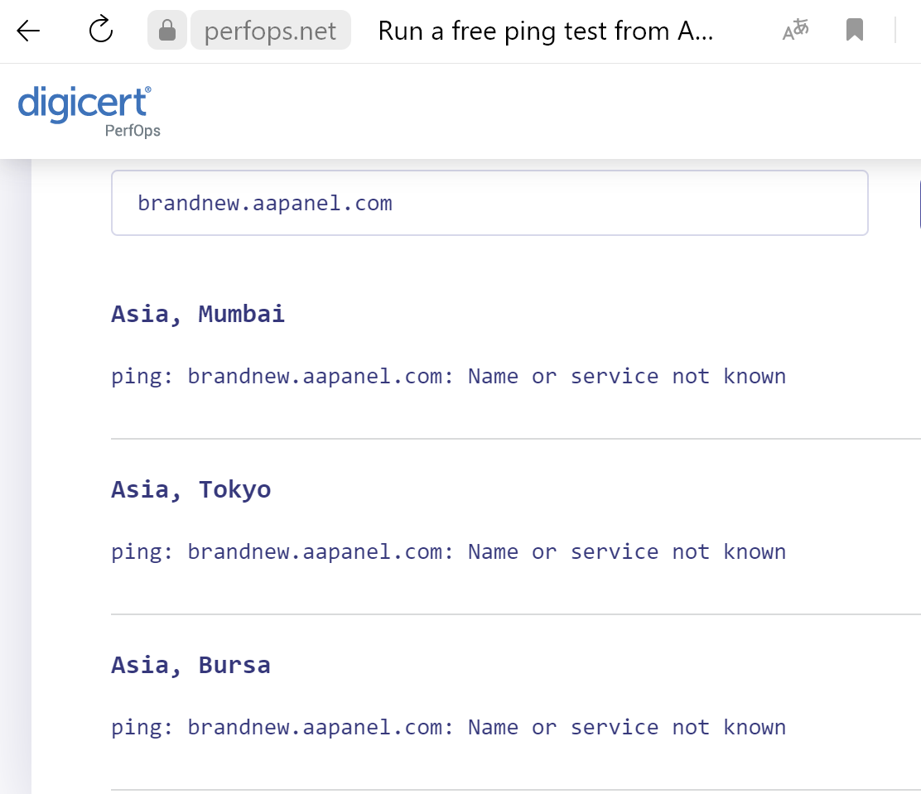
Task: Click the dark button edge right of hostname input
Action: (919, 204)
